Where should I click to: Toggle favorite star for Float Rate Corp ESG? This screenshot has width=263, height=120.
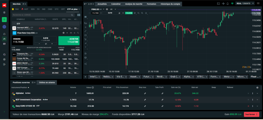click(x=74, y=33)
